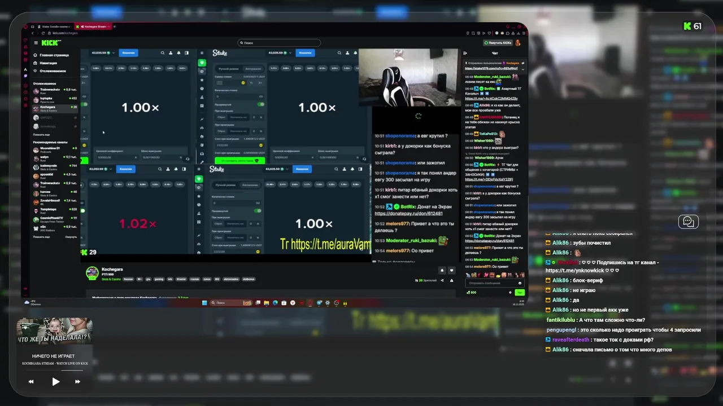Open the Kick profile avatar menu
The image size is (723, 406).
point(517,43)
